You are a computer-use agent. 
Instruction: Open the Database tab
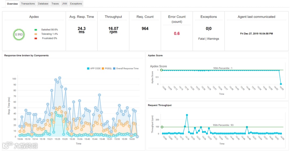tap(43, 4)
